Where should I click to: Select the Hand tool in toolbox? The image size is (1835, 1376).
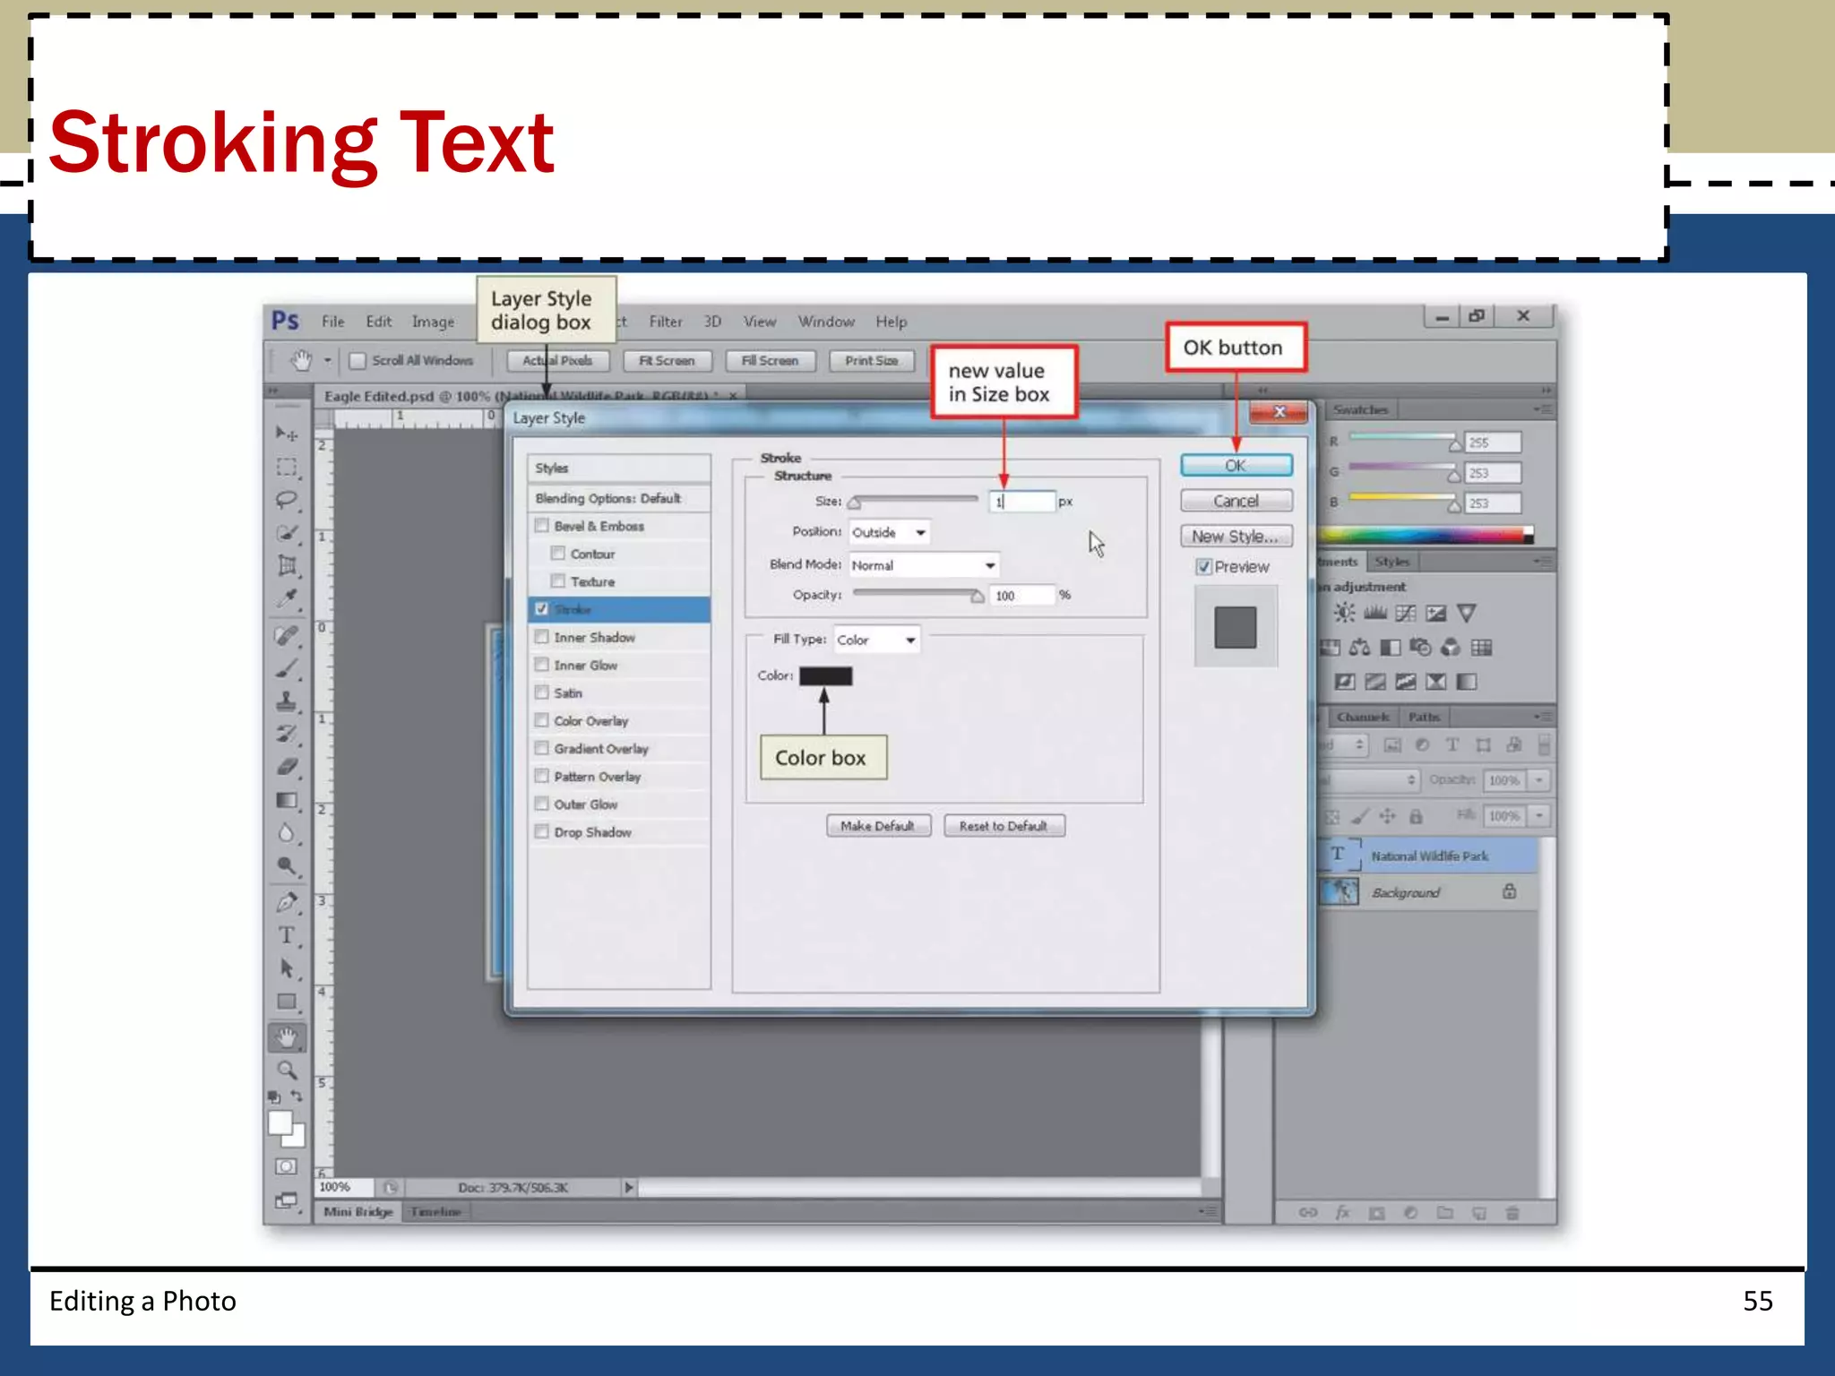pyautogui.click(x=287, y=1038)
